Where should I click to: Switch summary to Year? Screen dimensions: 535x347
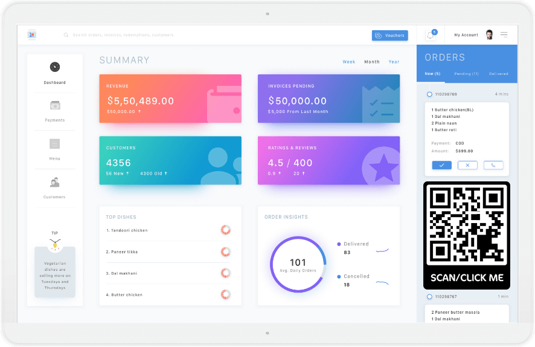point(394,62)
